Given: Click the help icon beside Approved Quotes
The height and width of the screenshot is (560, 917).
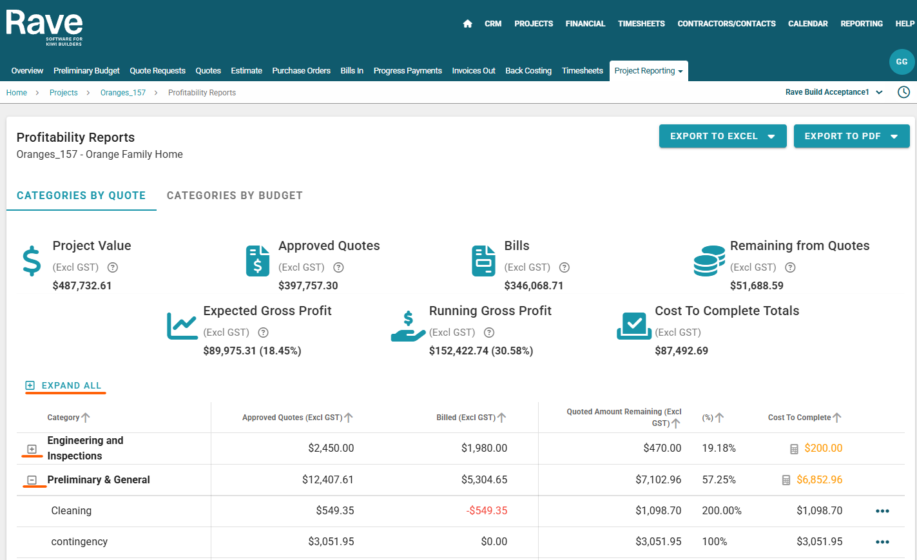Looking at the screenshot, I should coord(338,267).
